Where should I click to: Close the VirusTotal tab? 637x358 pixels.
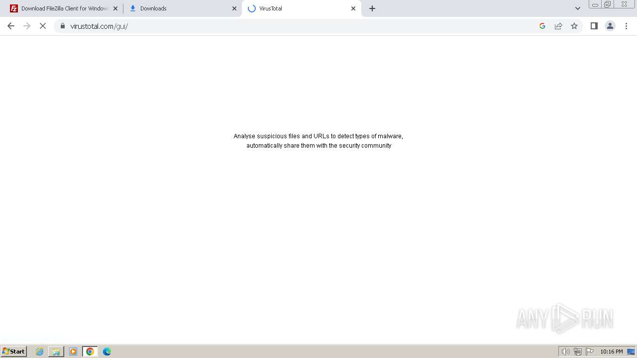coord(353,8)
